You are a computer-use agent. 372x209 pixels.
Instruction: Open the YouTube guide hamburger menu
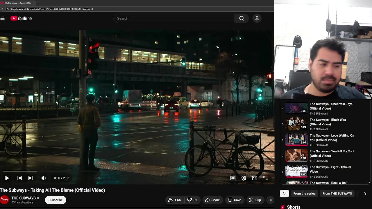(3, 18)
